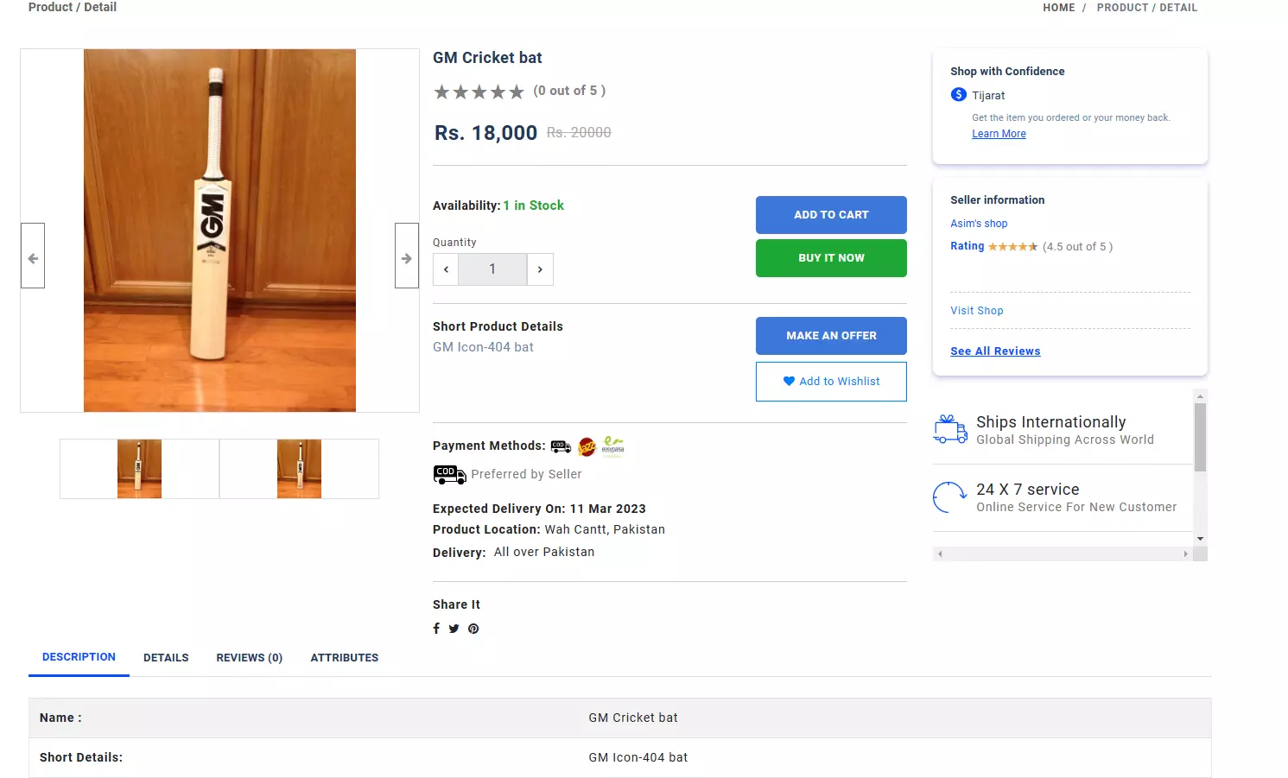Show previous product image arrow

[33, 256]
